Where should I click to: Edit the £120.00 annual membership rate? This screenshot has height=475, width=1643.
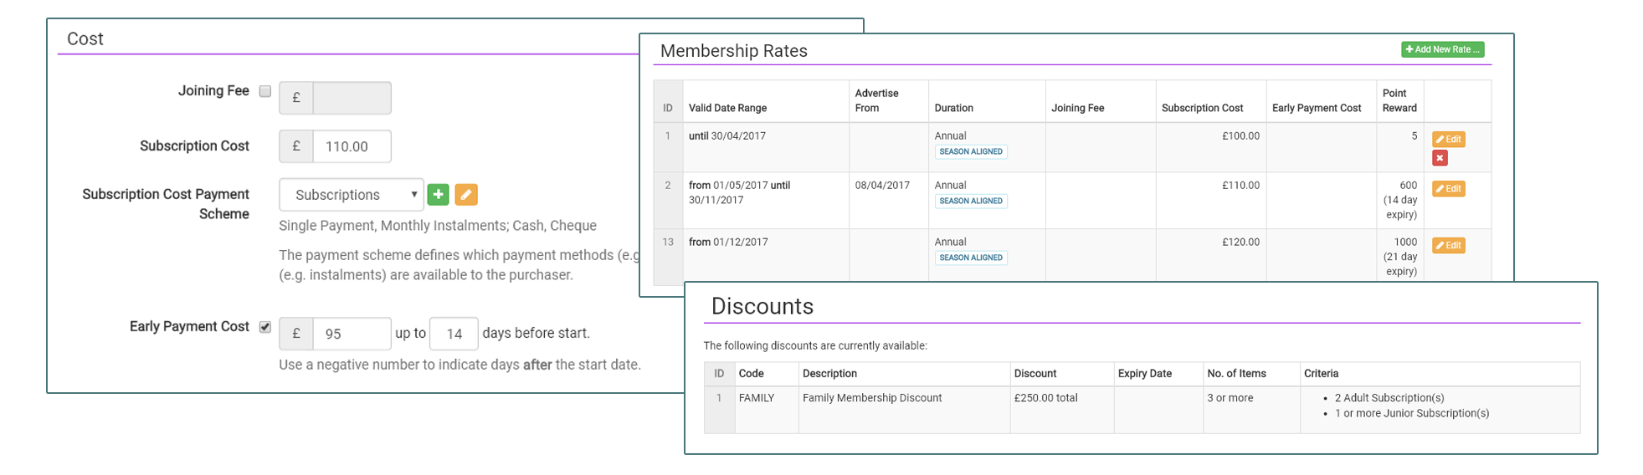click(1448, 246)
